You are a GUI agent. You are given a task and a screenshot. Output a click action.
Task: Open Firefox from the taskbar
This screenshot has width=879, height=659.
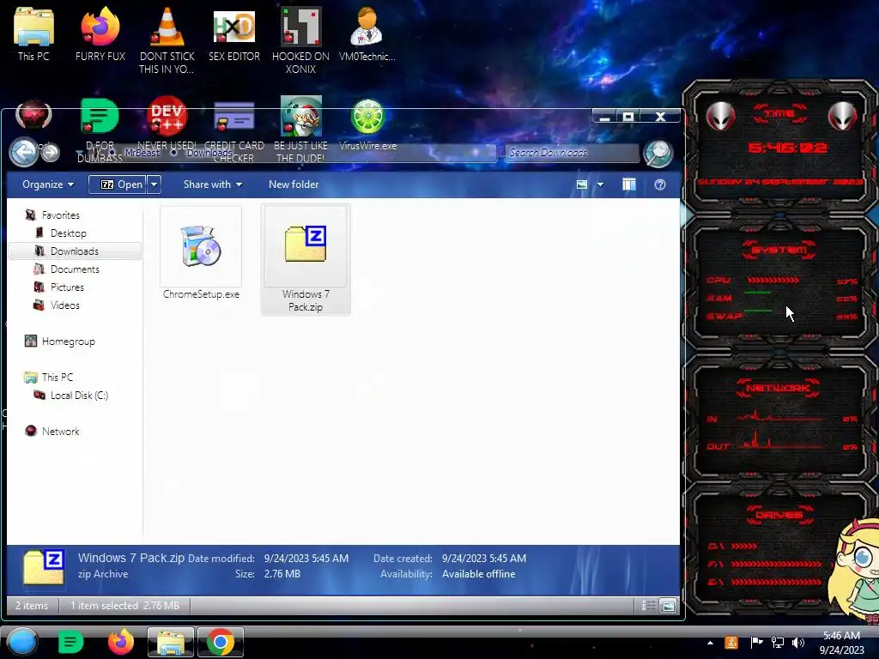point(121,642)
